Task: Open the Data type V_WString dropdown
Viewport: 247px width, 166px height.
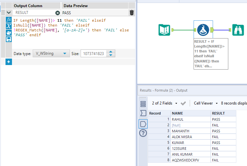Action: [51, 53]
